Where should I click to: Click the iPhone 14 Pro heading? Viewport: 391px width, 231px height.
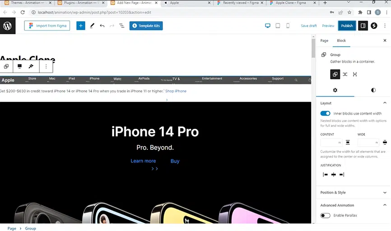coord(155,131)
